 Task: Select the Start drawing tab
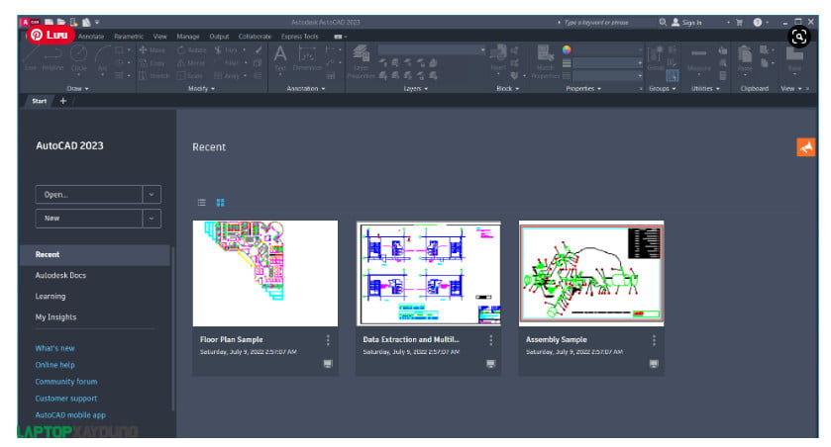40,101
